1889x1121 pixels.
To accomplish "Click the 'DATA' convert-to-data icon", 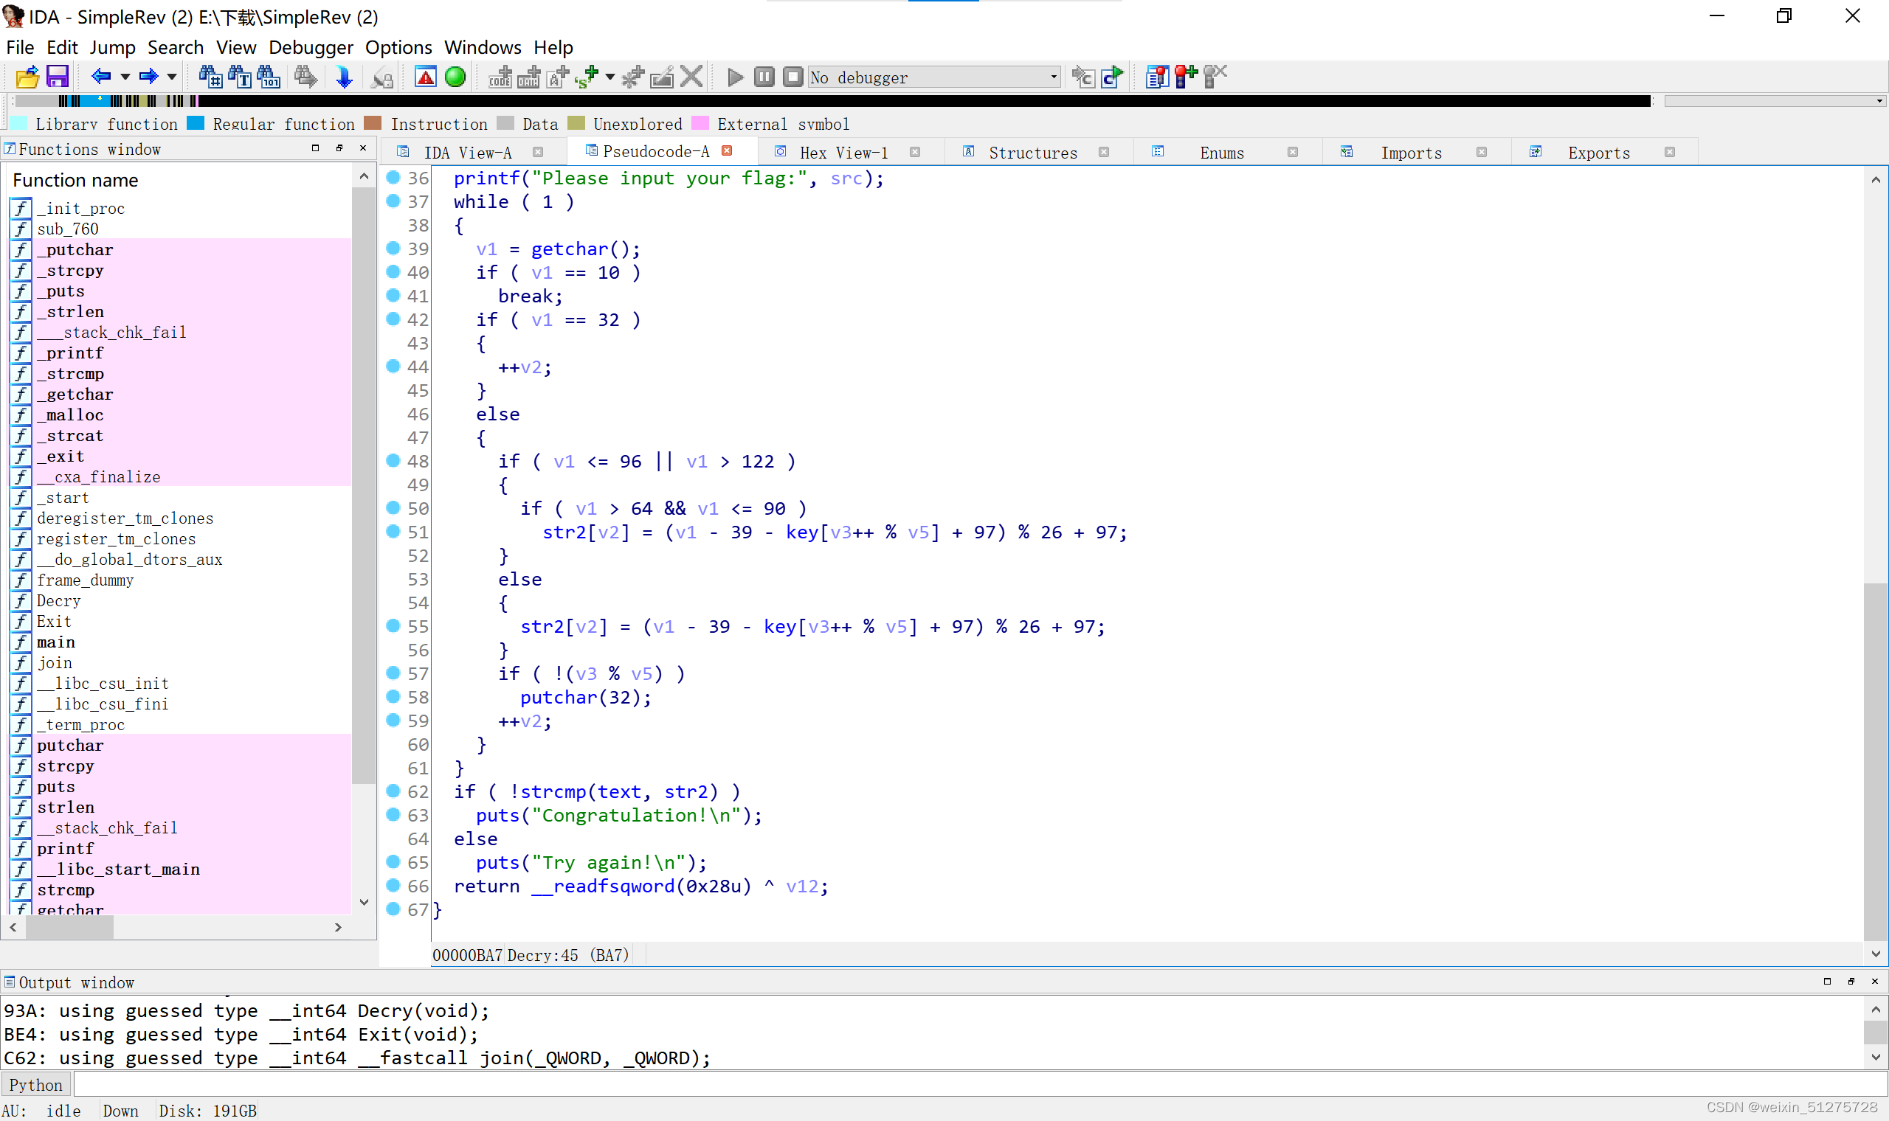I will (529, 77).
